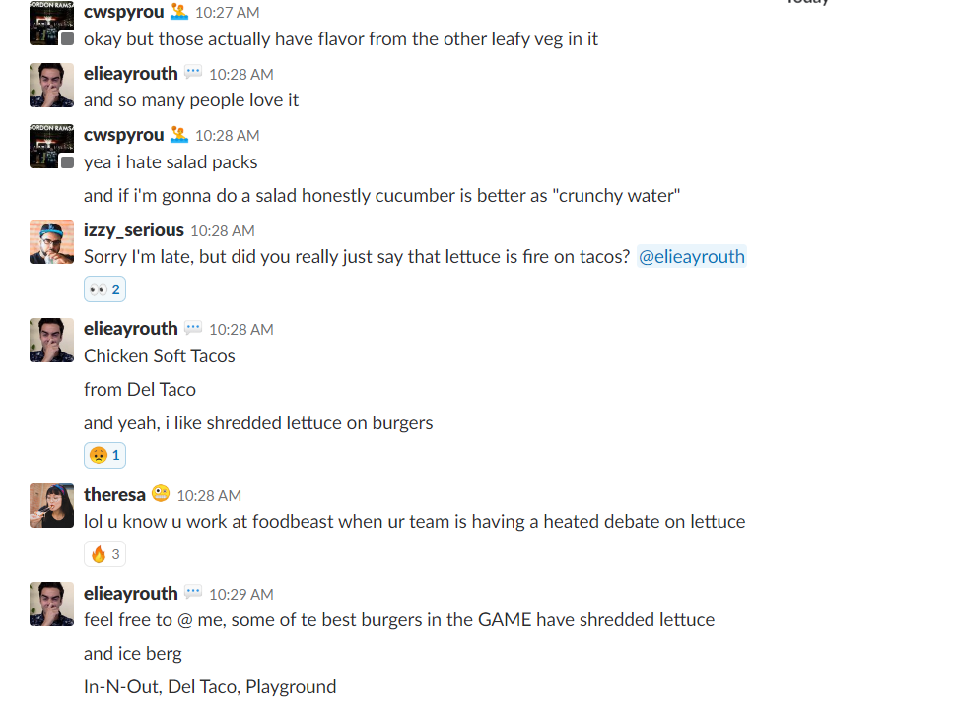Open the @elieayrouth mention link
Image resolution: width=959 pixels, height=704 pixels.
(x=692, y=256)
